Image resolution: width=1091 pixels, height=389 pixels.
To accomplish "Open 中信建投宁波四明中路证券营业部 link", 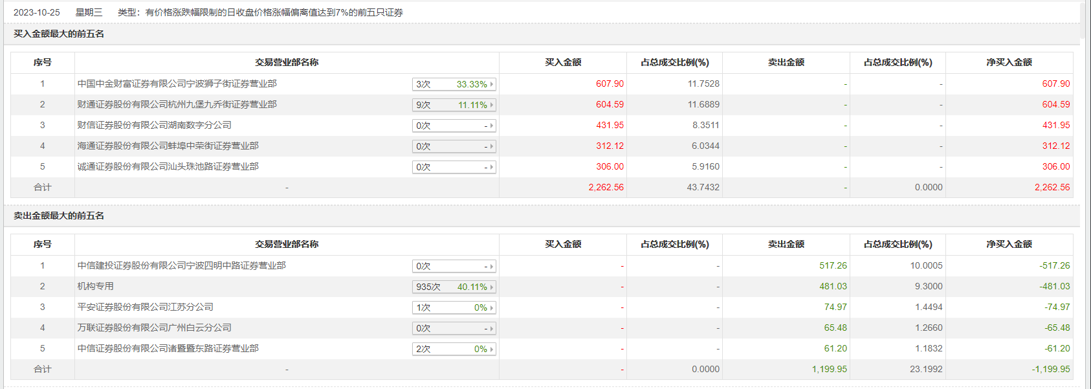I will pyautogui.click(x=182, y=265).
